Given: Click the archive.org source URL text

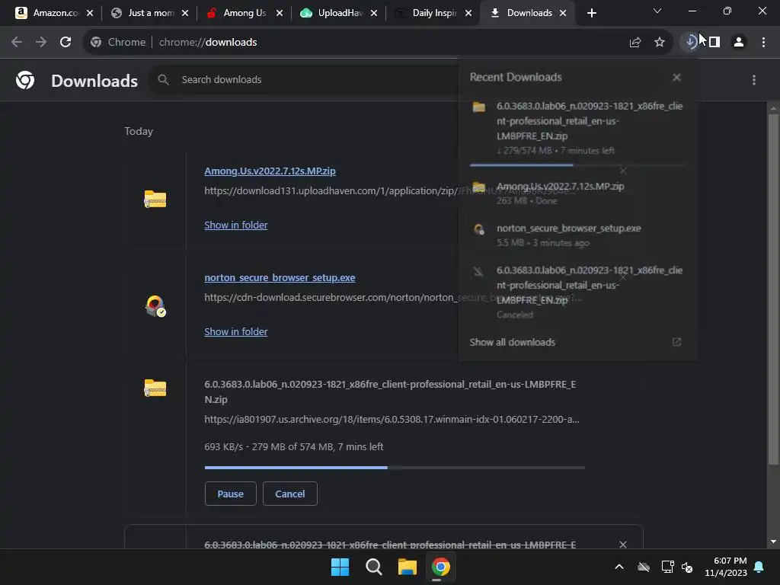Looking at the screenshot, I should [392, 420].
